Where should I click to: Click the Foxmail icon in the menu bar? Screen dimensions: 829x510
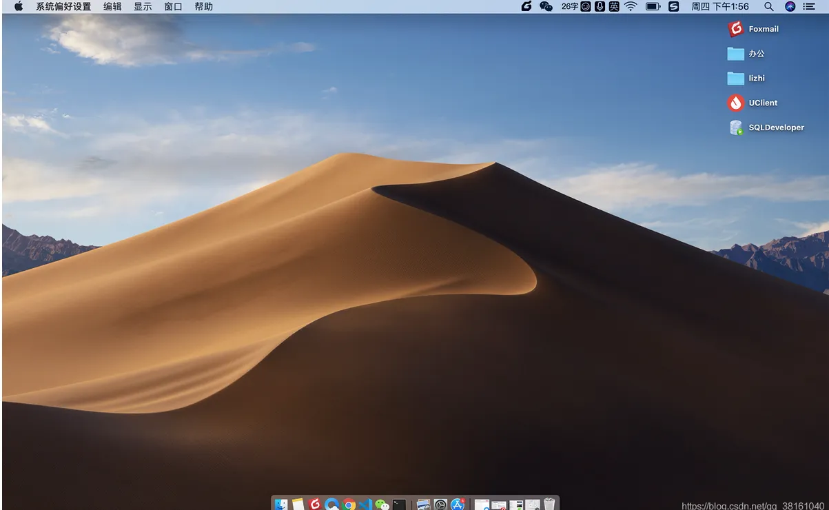tap(526, 6)
